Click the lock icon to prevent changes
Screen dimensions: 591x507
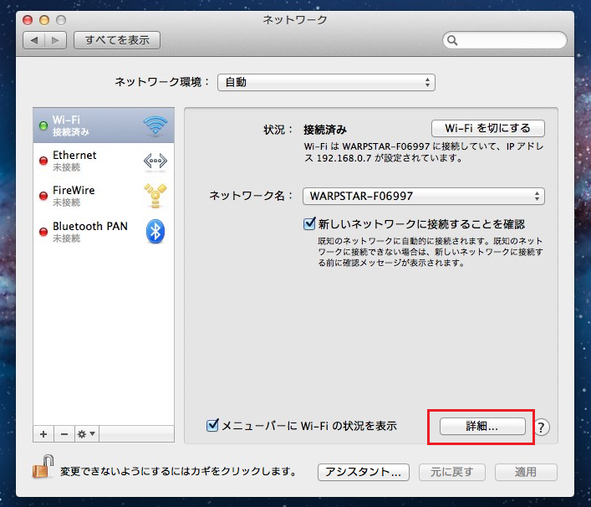tap(42, 470)
